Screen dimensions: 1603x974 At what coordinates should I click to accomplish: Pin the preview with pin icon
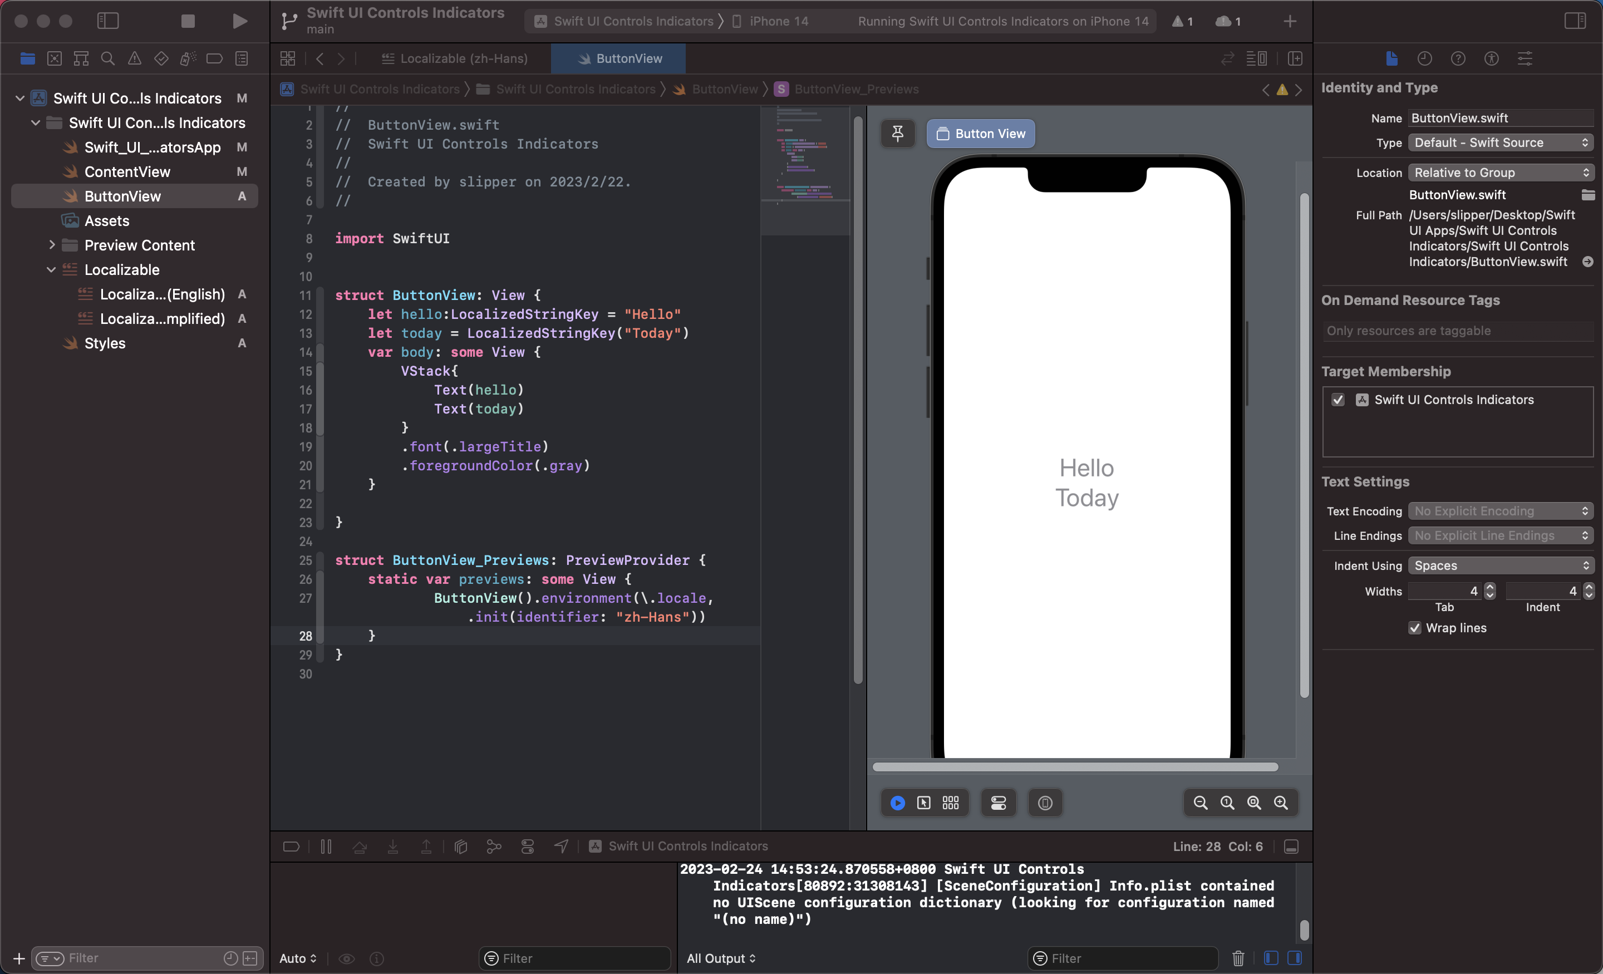pyautogui.click(x=898, y=134)
